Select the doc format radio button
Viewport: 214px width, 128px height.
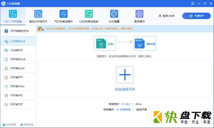click(x=123, y=104)
